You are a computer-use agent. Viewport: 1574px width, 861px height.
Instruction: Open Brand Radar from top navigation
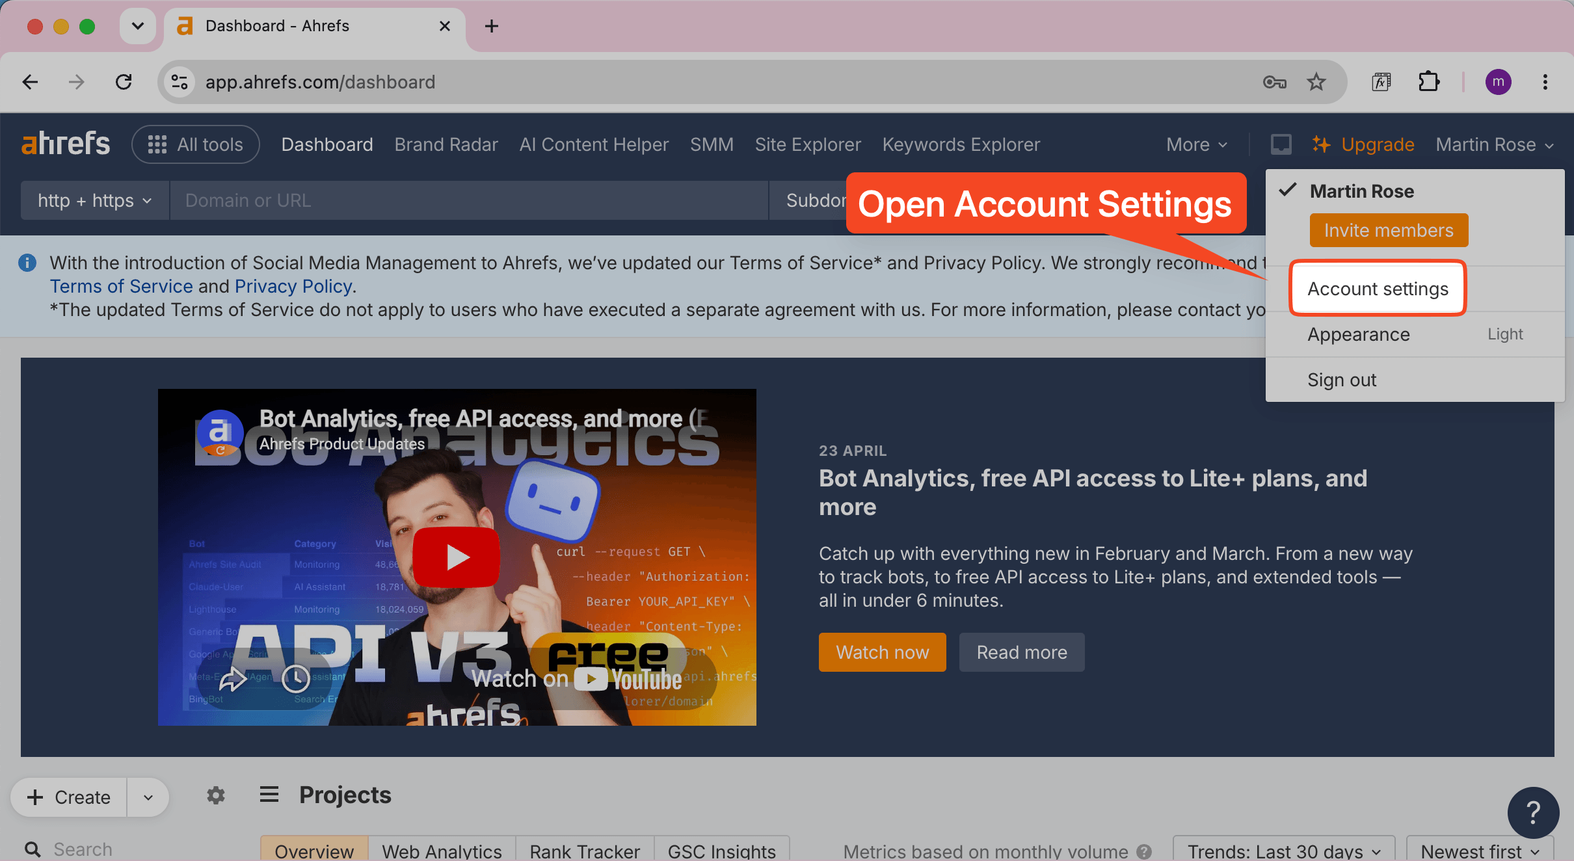[x=446, y=144]
